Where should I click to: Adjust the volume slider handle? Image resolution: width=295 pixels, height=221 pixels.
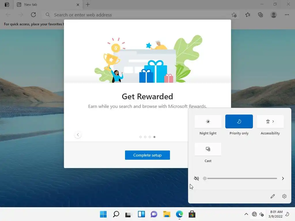pyautogui.click(x=205, y=178)
